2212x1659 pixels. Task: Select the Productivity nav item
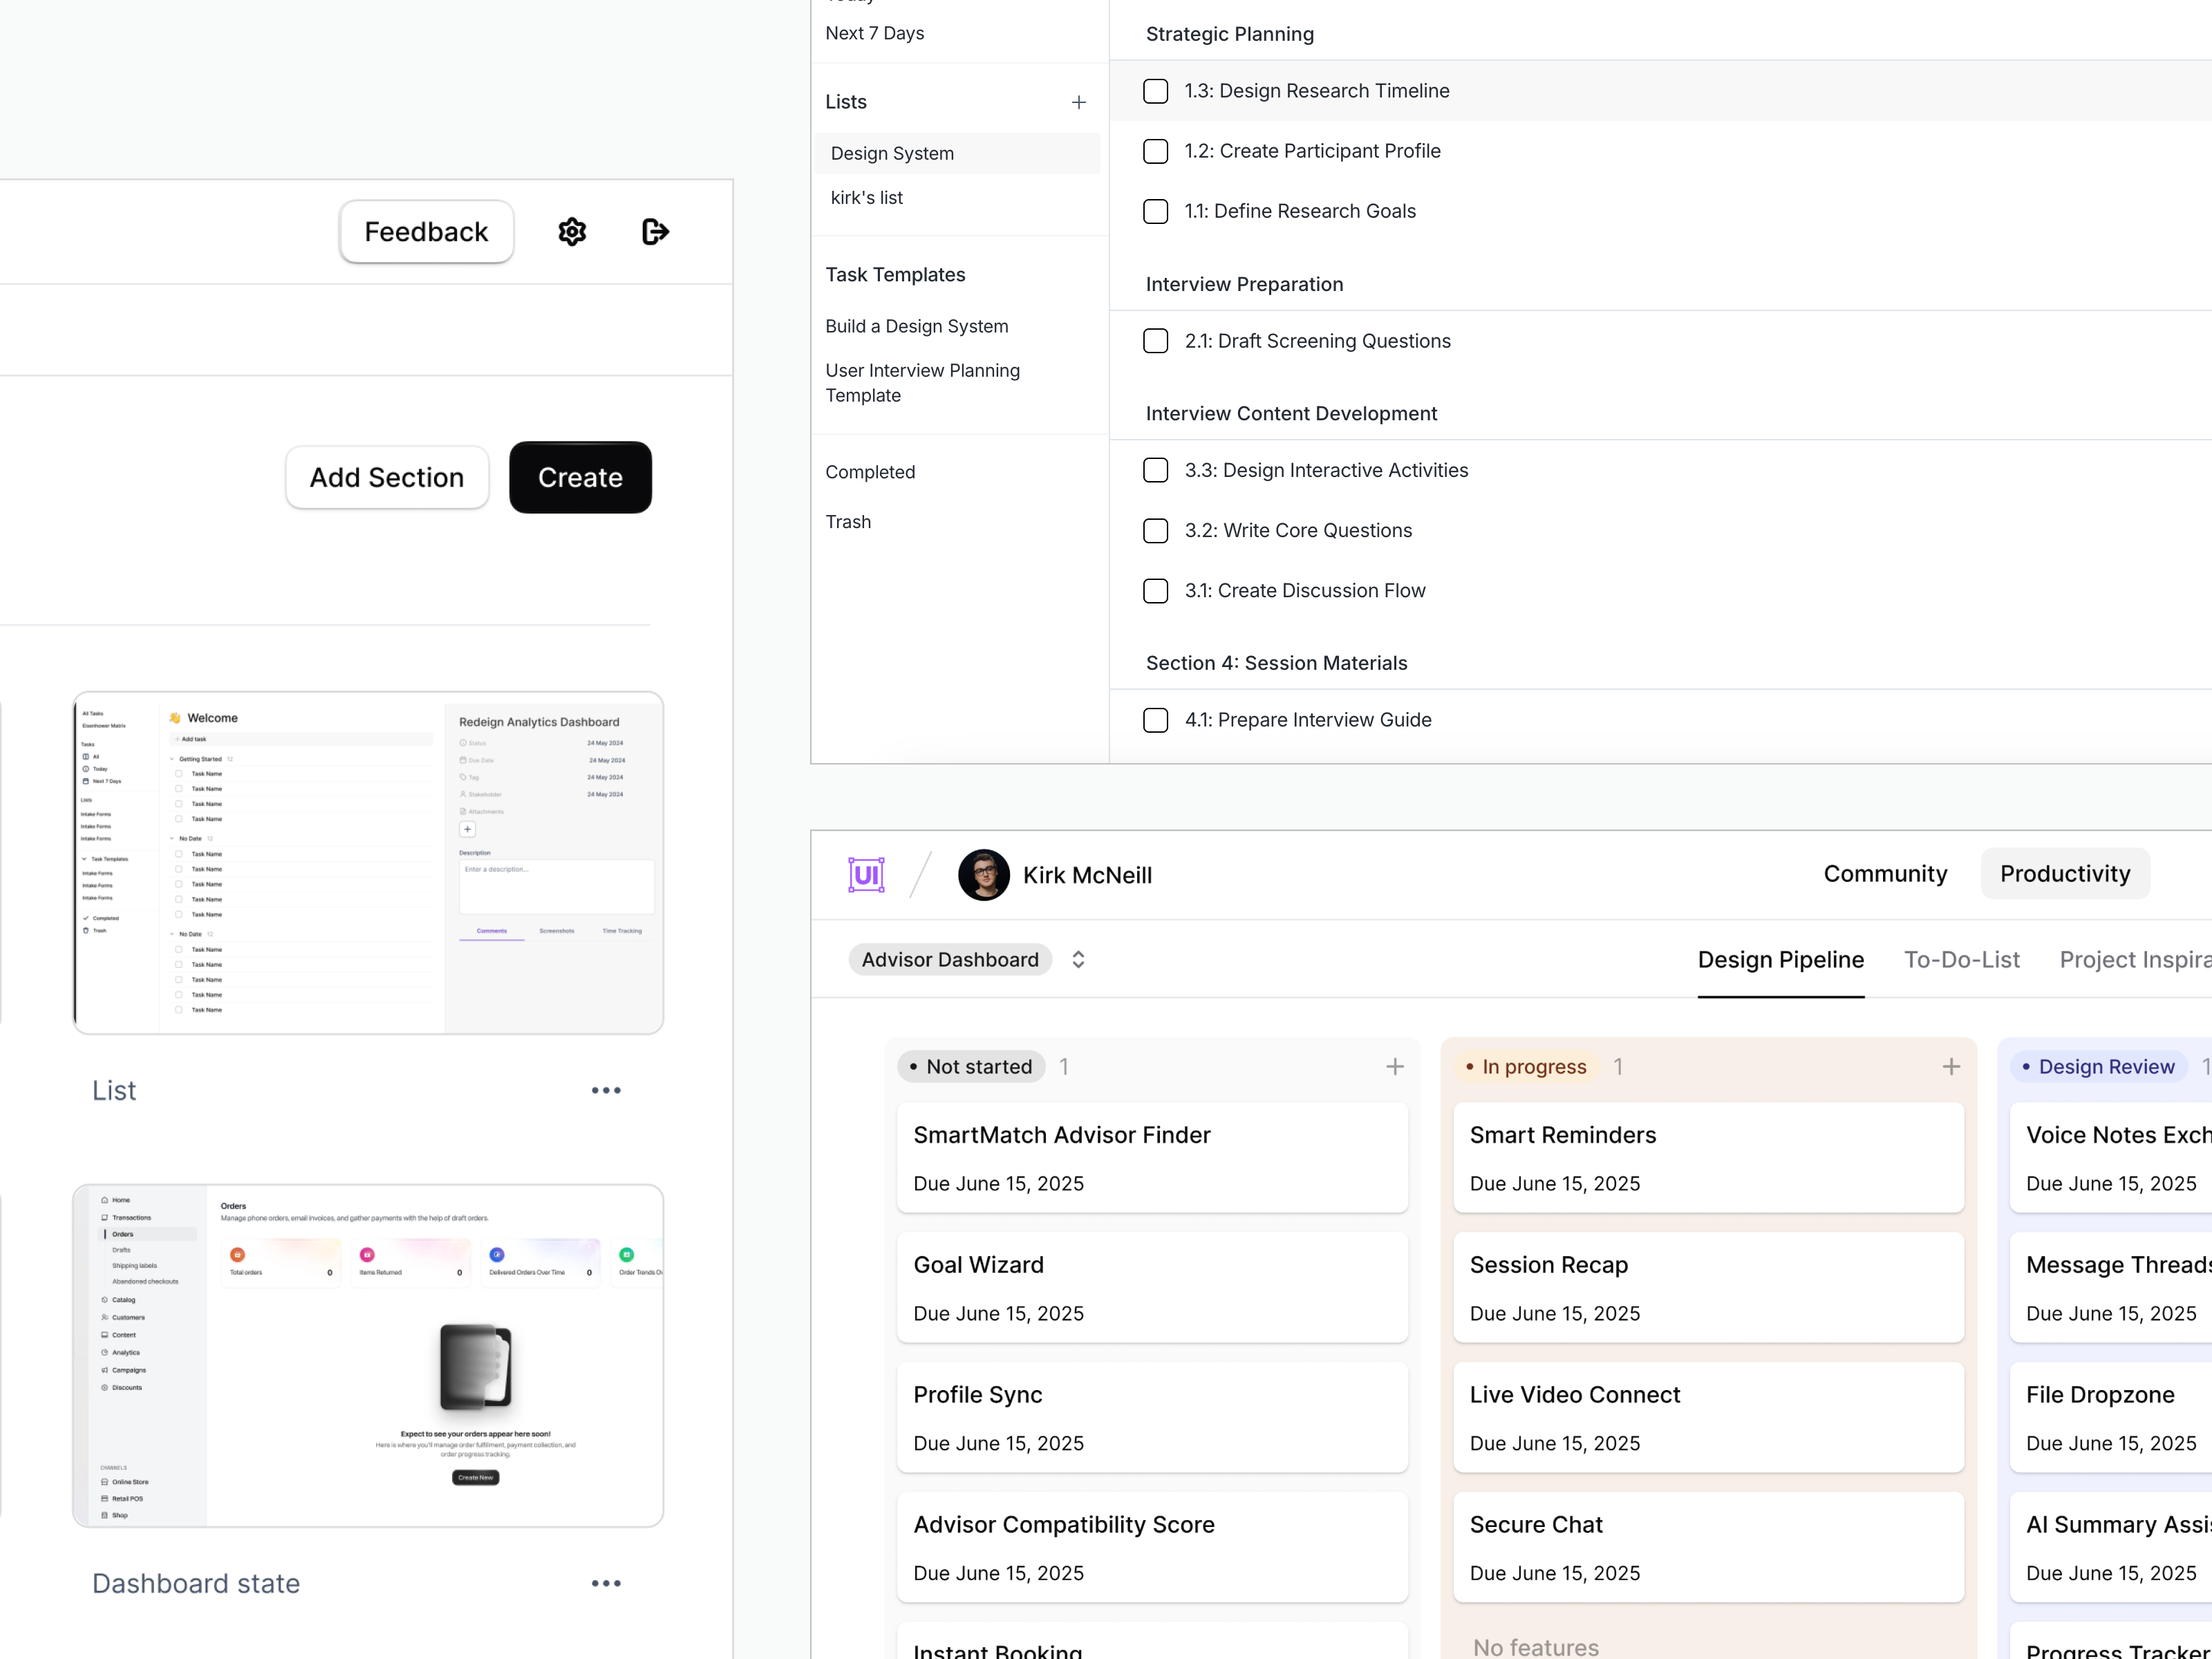pos(2064,874)
